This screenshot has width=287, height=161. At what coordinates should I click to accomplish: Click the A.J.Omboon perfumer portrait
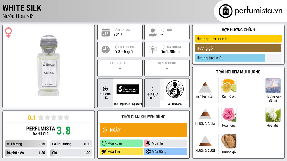(x=175, y=89)
